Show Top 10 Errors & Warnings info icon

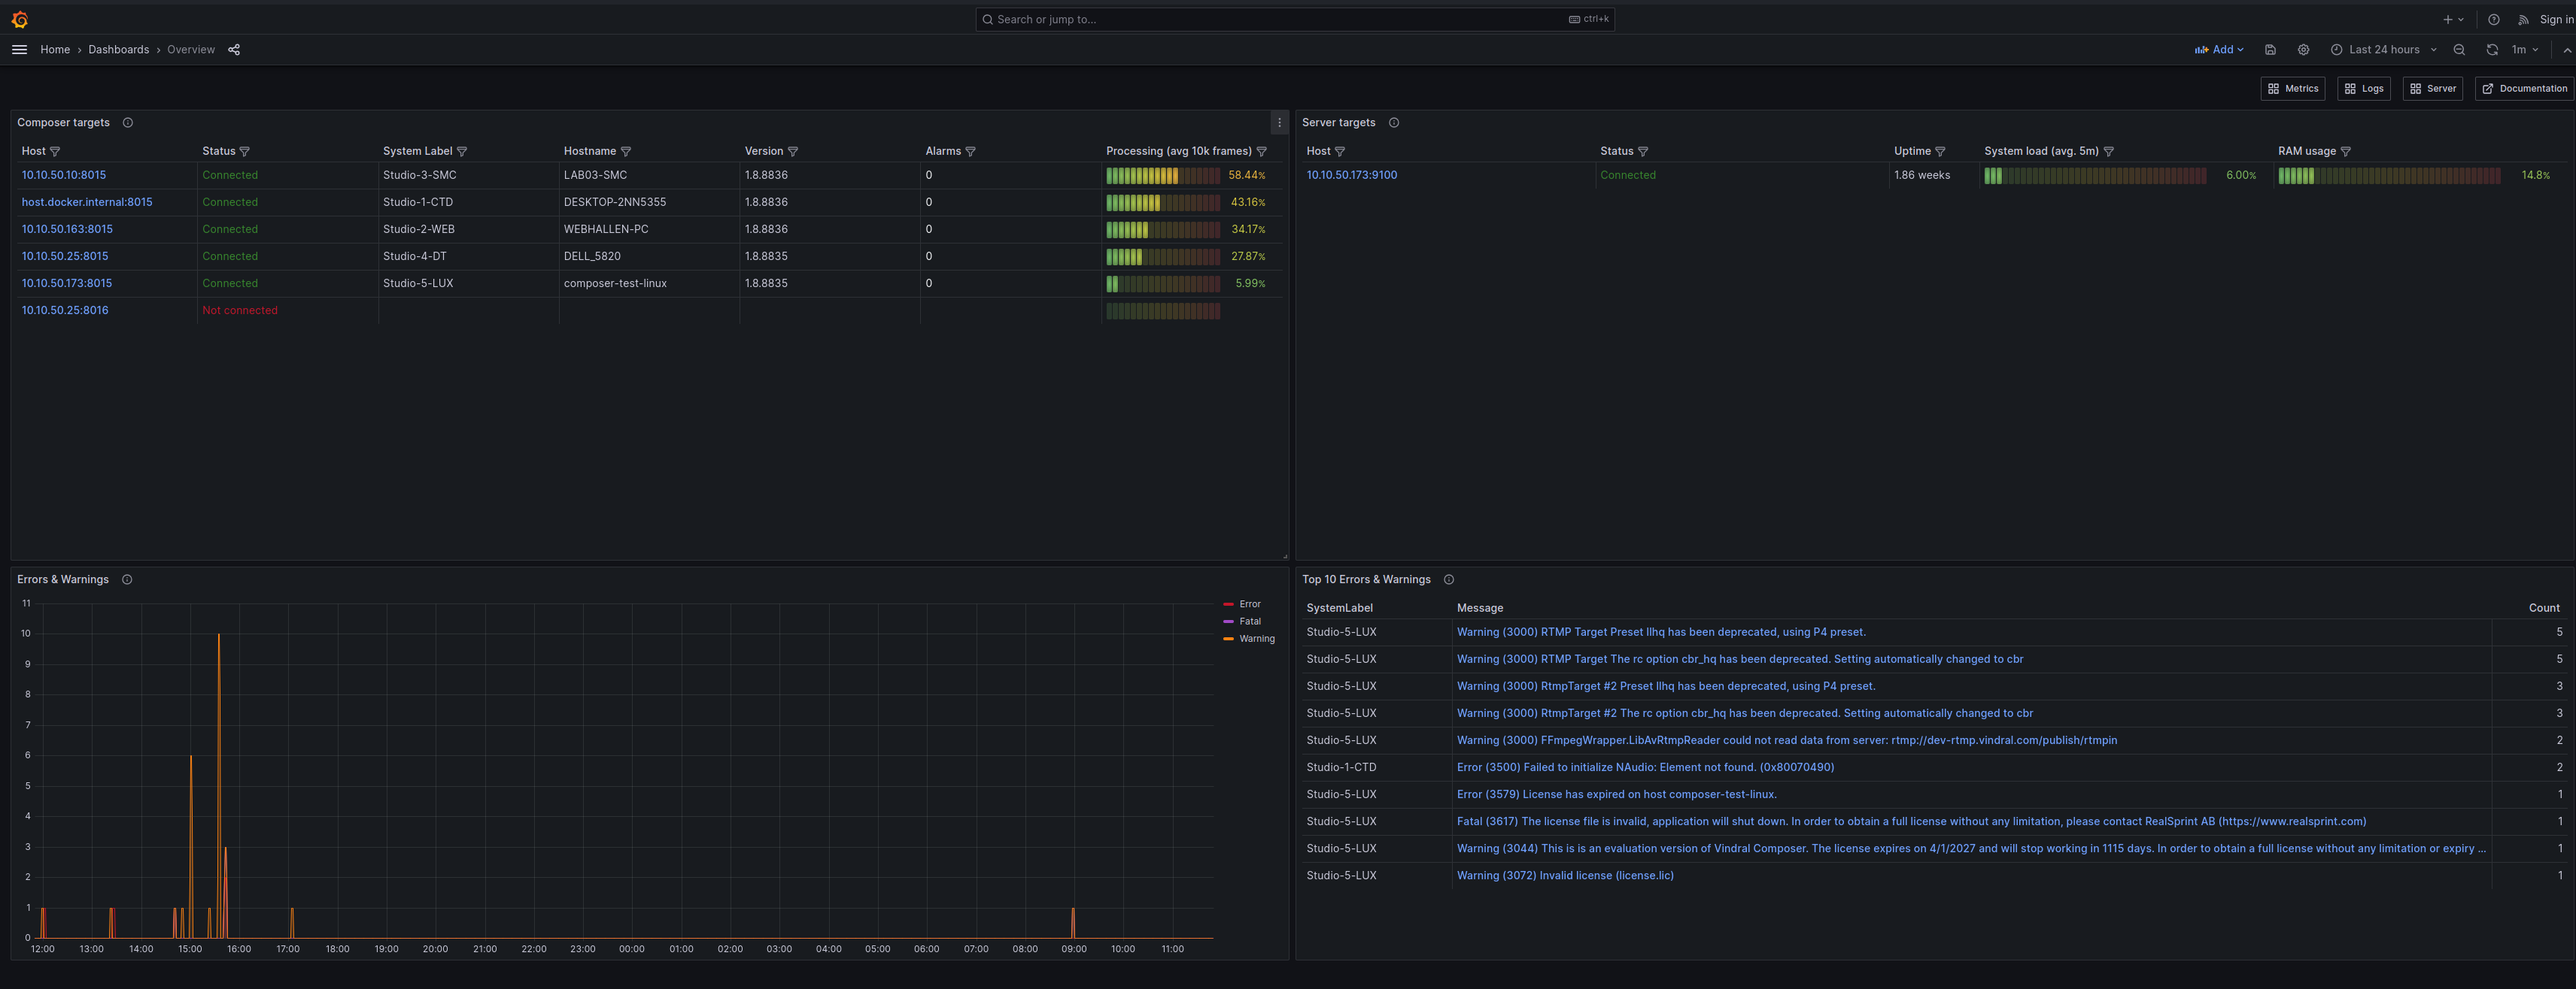[x=1449, y=579]
